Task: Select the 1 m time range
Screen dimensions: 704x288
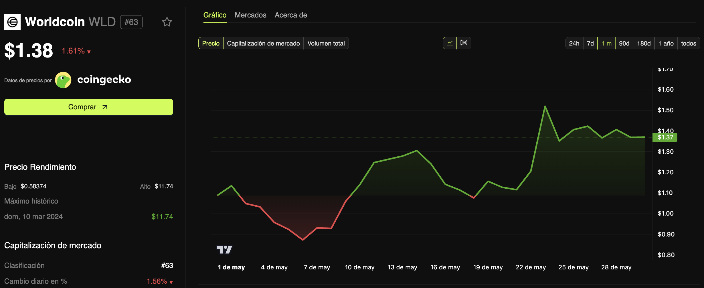Action: (606, 43)
